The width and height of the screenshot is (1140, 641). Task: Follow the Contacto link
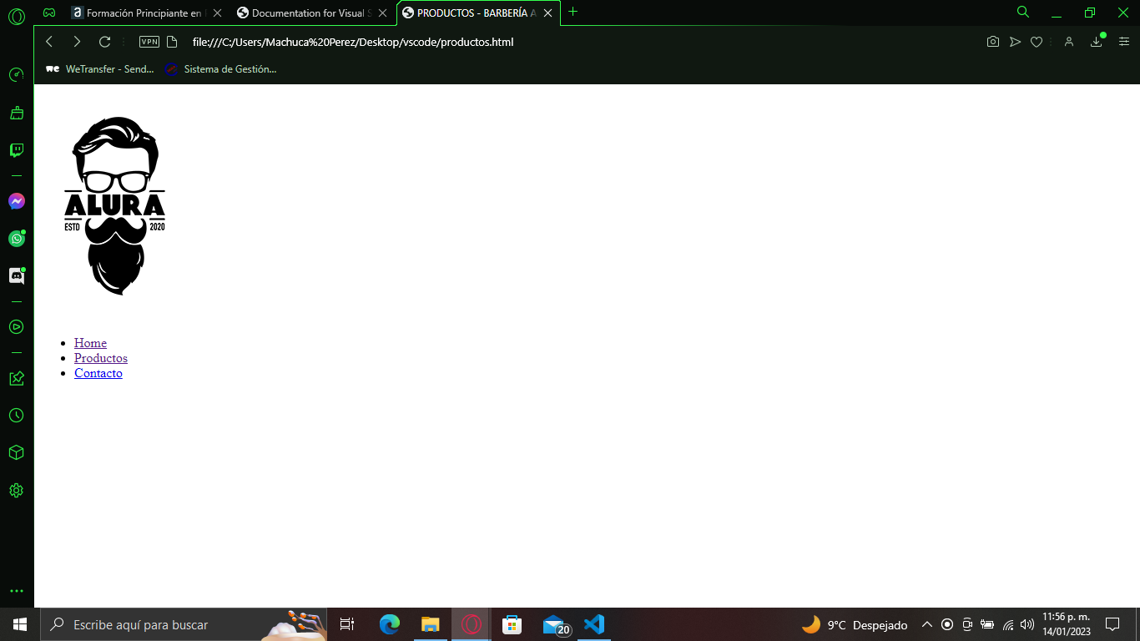[x=98, y=373]
